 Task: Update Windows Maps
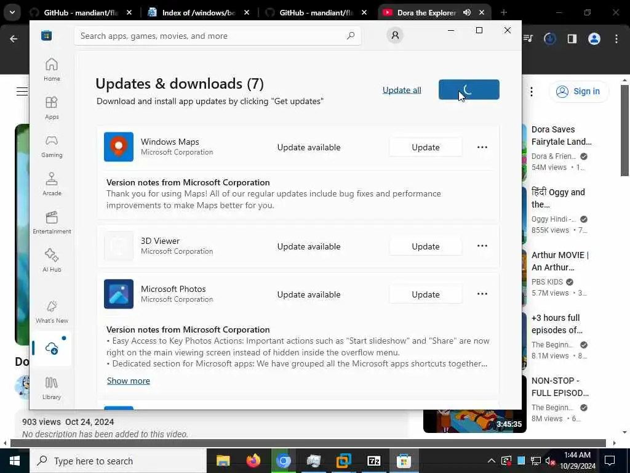(x=426, y=147)
